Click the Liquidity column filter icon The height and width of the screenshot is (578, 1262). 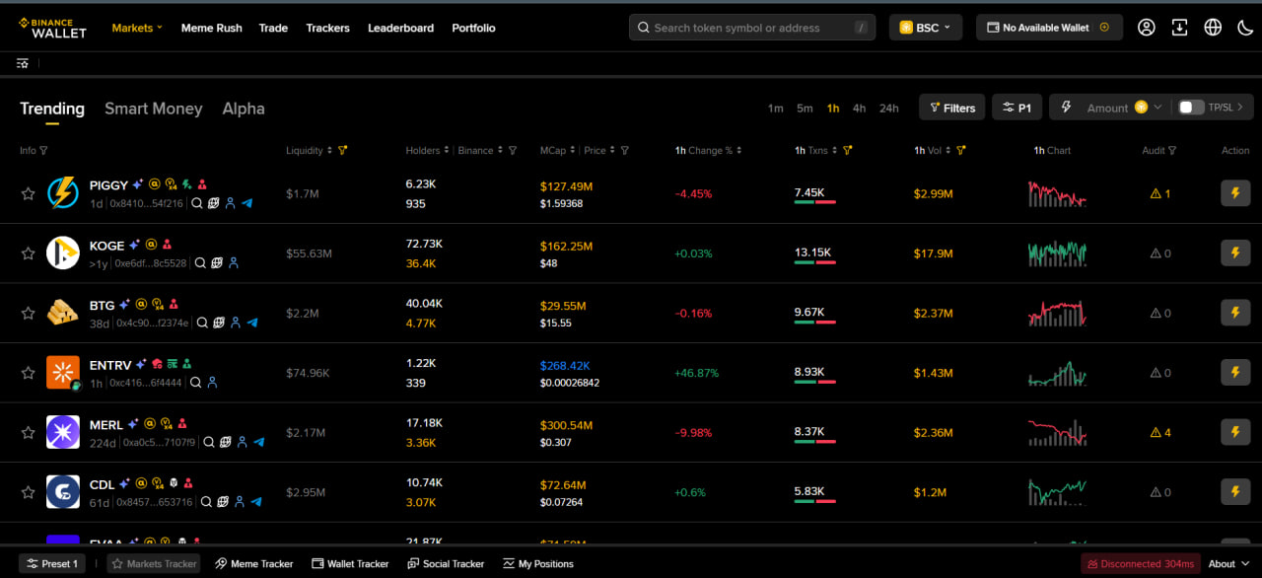(343, 151)
